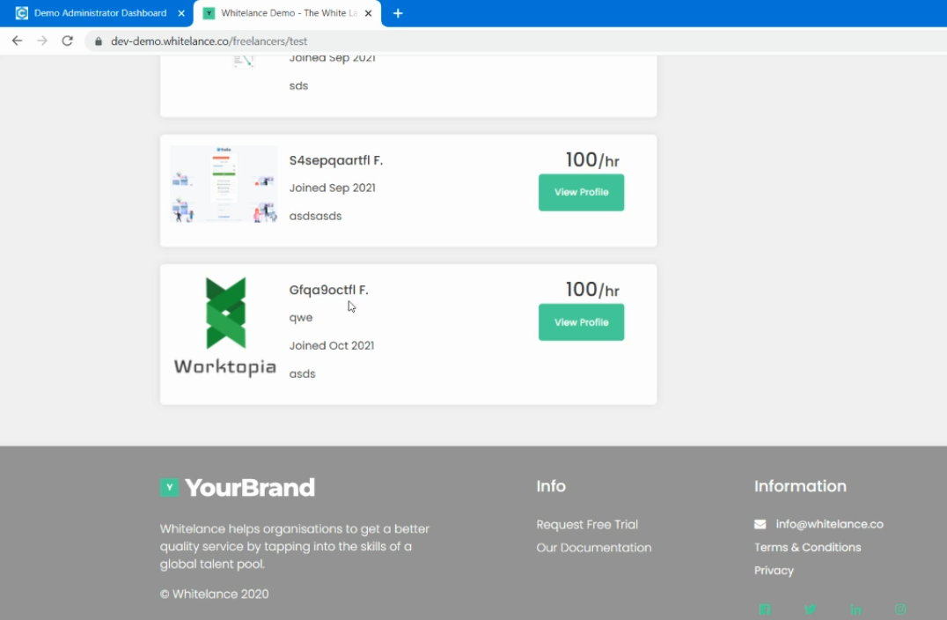
Task: Click the 'sds' text in top card
Action: tap(298, 85)
